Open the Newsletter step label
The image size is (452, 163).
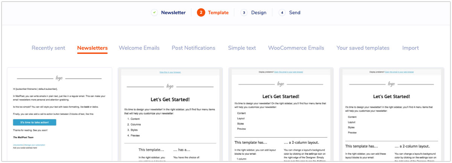tap(173, 12)
